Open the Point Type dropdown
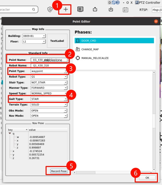Image resolution: width=162 pixels, height=185 pixels. [x=49, y=71]
